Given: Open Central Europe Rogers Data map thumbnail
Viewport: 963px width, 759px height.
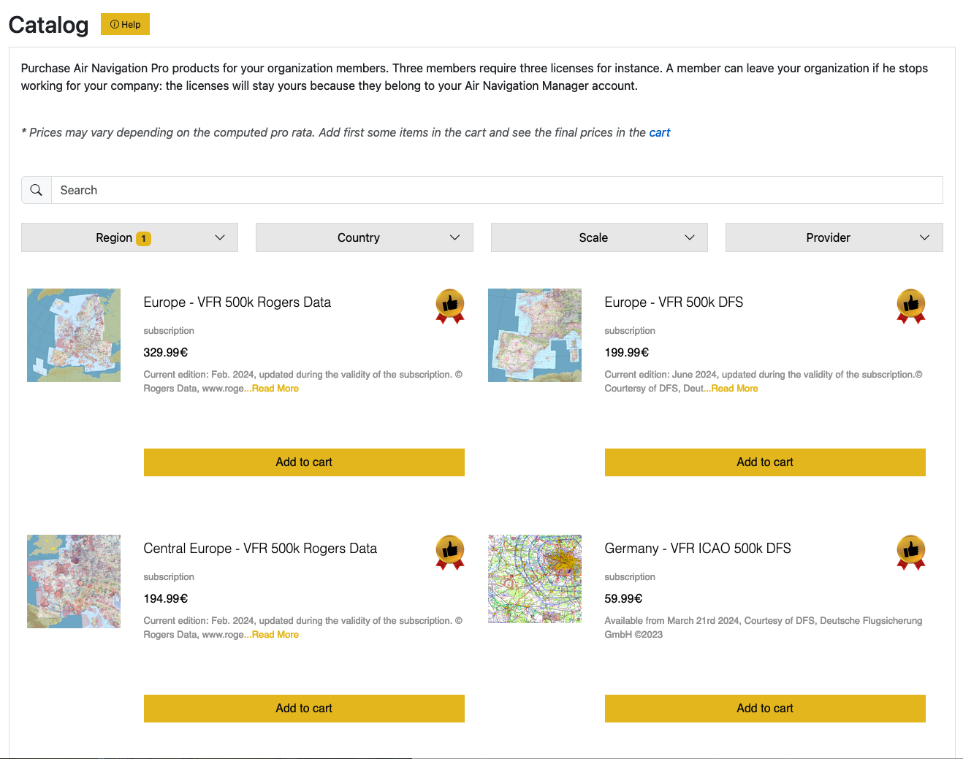Looking at the screenshot, I should tap(74, 581).
